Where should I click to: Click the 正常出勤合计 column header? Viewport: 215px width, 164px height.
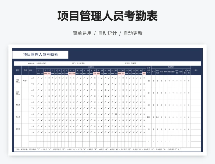pos(149,70)
